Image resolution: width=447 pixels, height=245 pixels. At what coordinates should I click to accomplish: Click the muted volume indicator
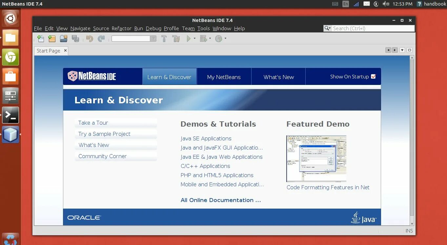[x=386, y=4]
